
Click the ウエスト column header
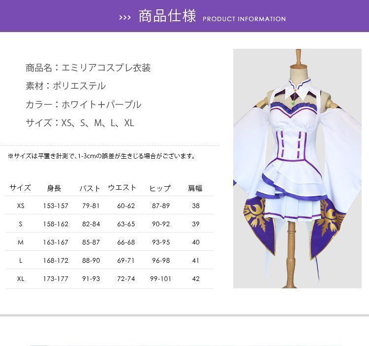122,188
